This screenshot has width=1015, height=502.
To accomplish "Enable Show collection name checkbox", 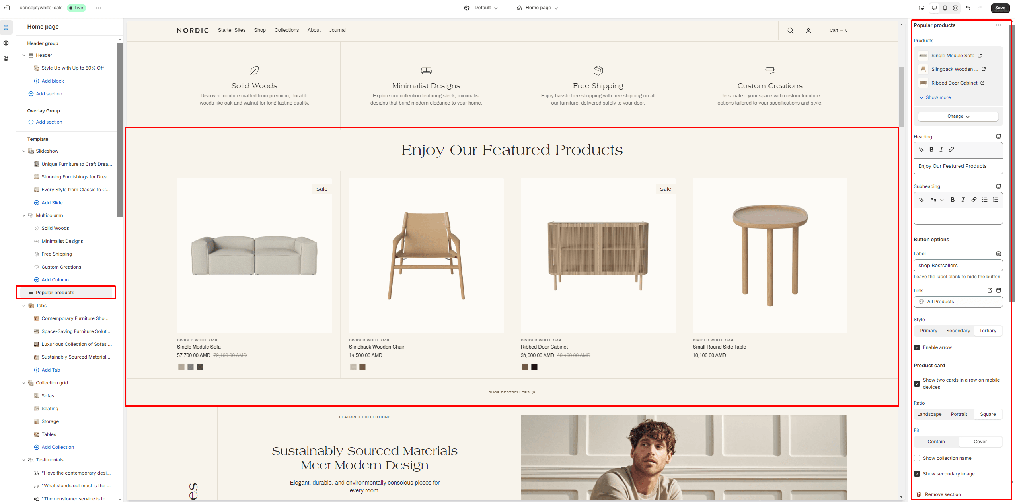I will tap(917, 458).
